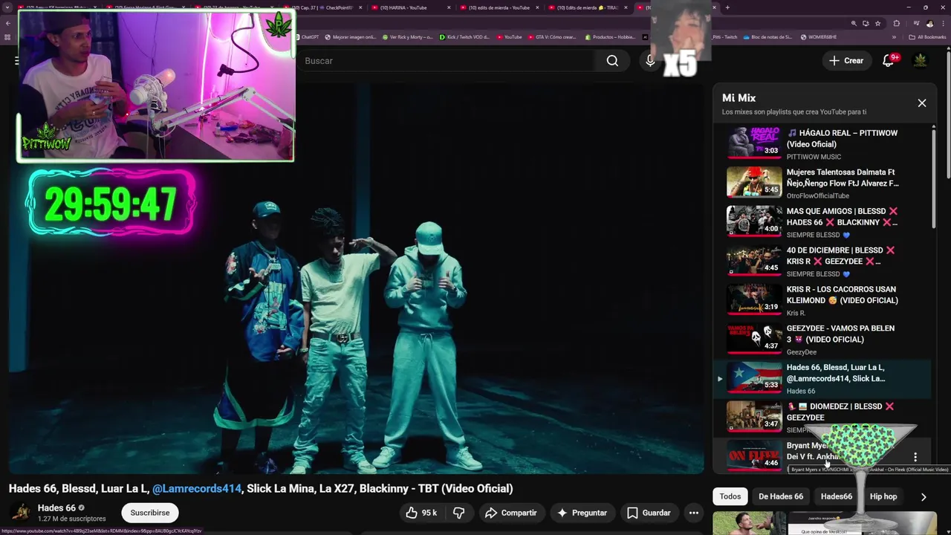Open Ver Rick y Morty bookmark

click(407, 36)
